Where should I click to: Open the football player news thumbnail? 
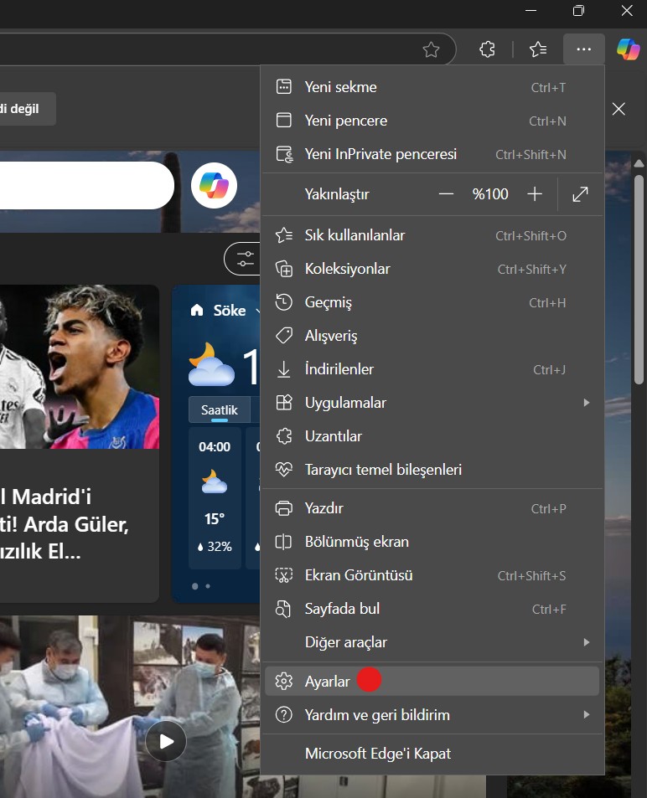click(80, 367)
